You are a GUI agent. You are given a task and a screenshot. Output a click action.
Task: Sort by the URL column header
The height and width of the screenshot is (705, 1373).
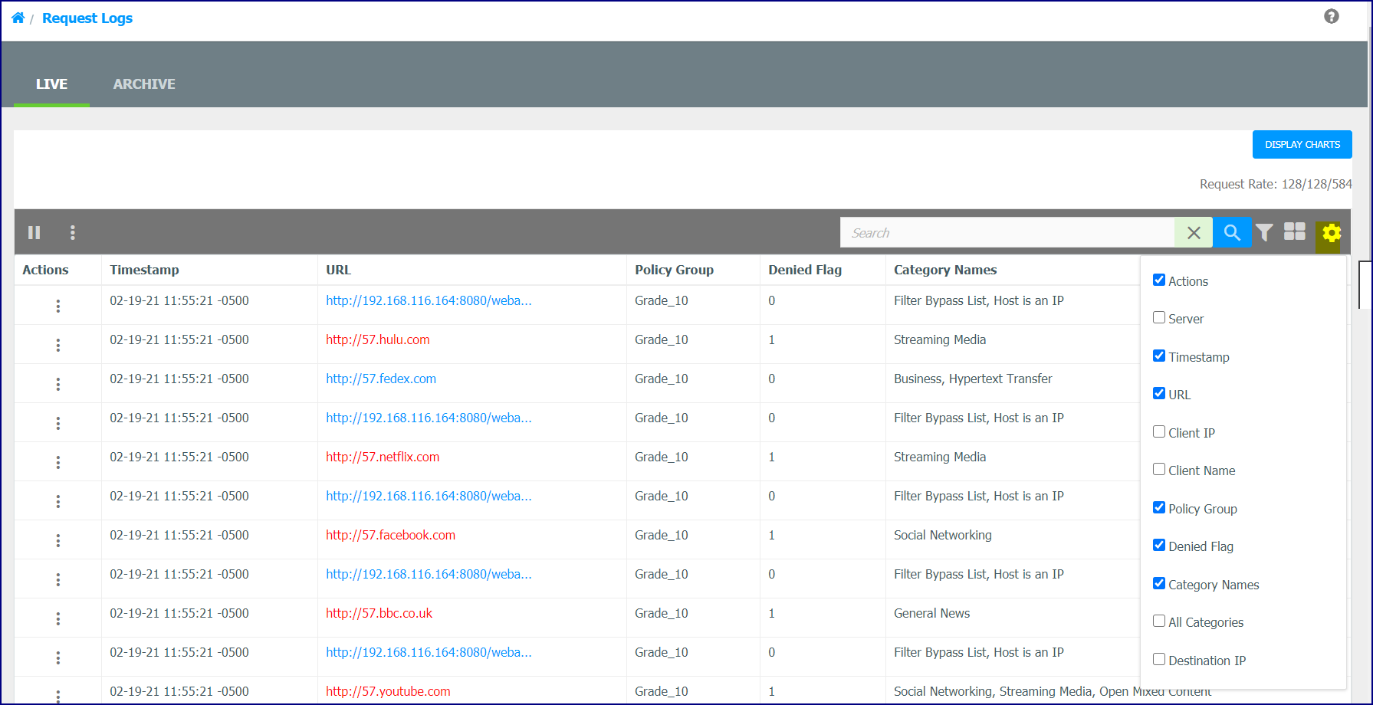[338, 270]
